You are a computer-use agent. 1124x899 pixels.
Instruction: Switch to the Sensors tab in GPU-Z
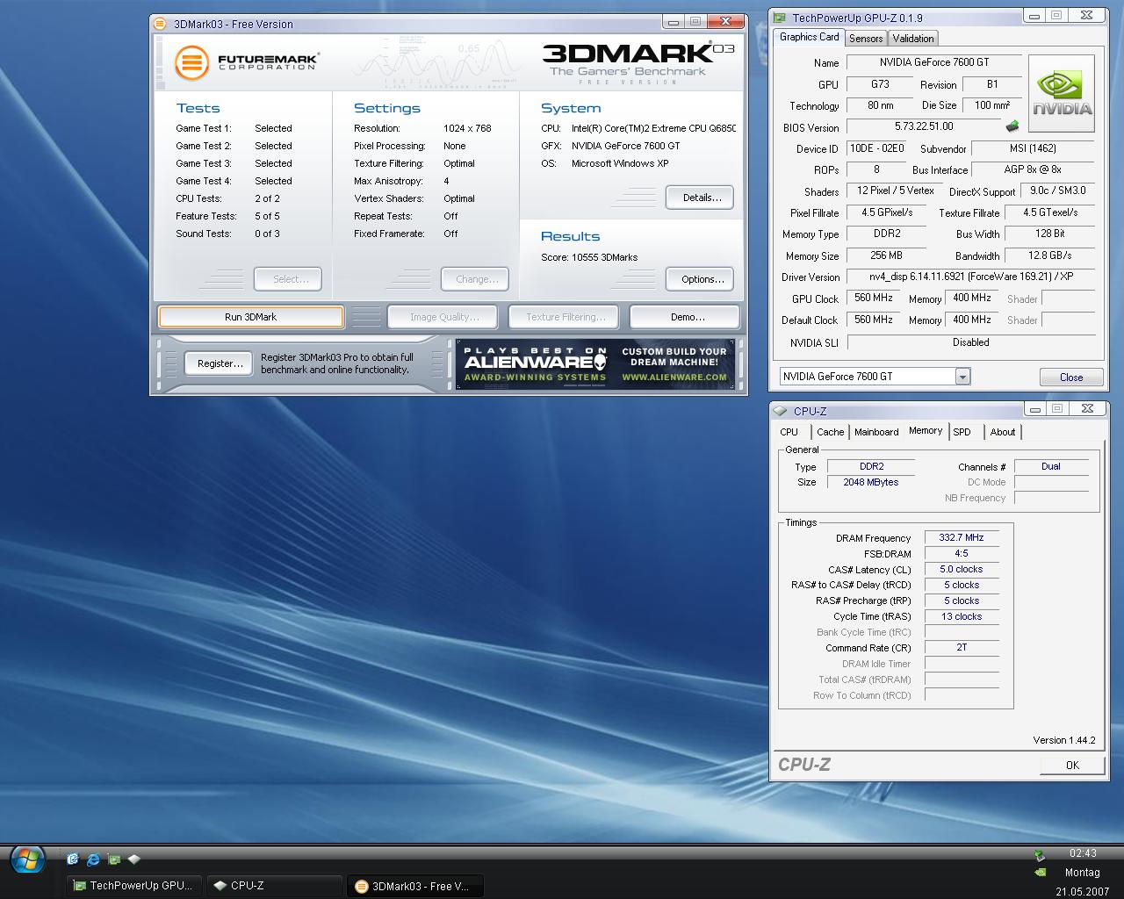point(866,39)
